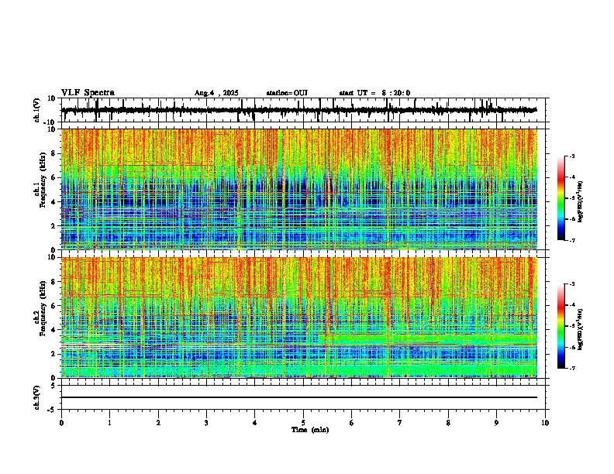Click the "-3" tick on ch.1 colorbar

tap(571, 156)
